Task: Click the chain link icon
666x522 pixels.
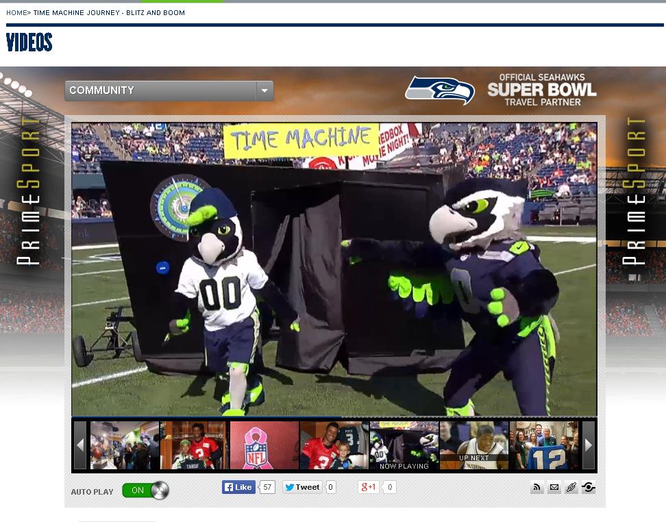Action: pos(571,487)
